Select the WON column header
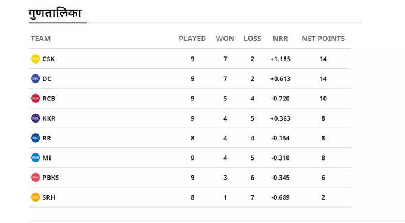This screenshot has width=405, height=223. pyautogui.click(x=225, y=39)
